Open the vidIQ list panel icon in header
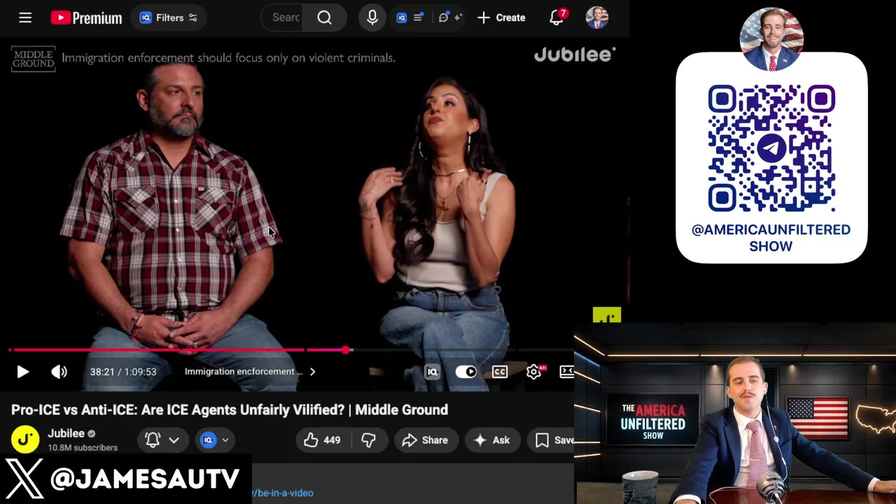 tap(409, 17)
